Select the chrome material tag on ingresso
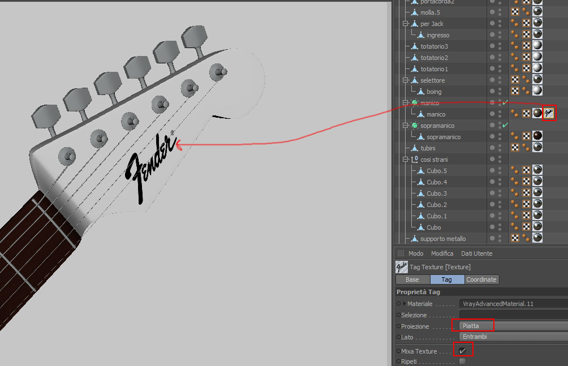568x366 pixels. [x=537, y=35]
